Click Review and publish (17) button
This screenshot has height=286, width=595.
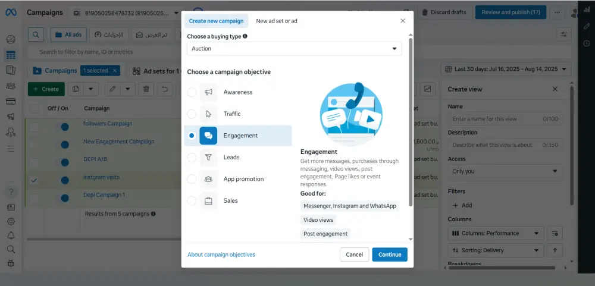click(x=511, y=12)
